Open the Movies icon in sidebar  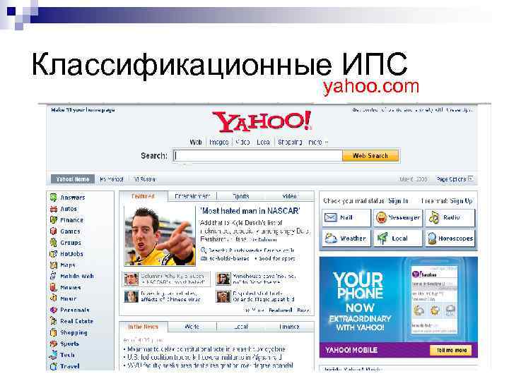tap(53, 287)
